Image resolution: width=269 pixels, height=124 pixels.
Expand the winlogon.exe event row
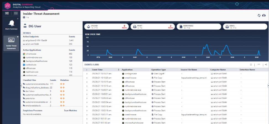coord(87,74)
